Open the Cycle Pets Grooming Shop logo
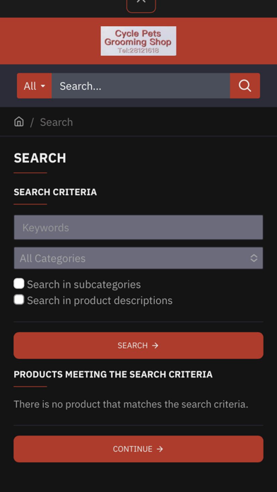Image resolution: width=277 pixels, height=492 pixels. click(138, 41)
